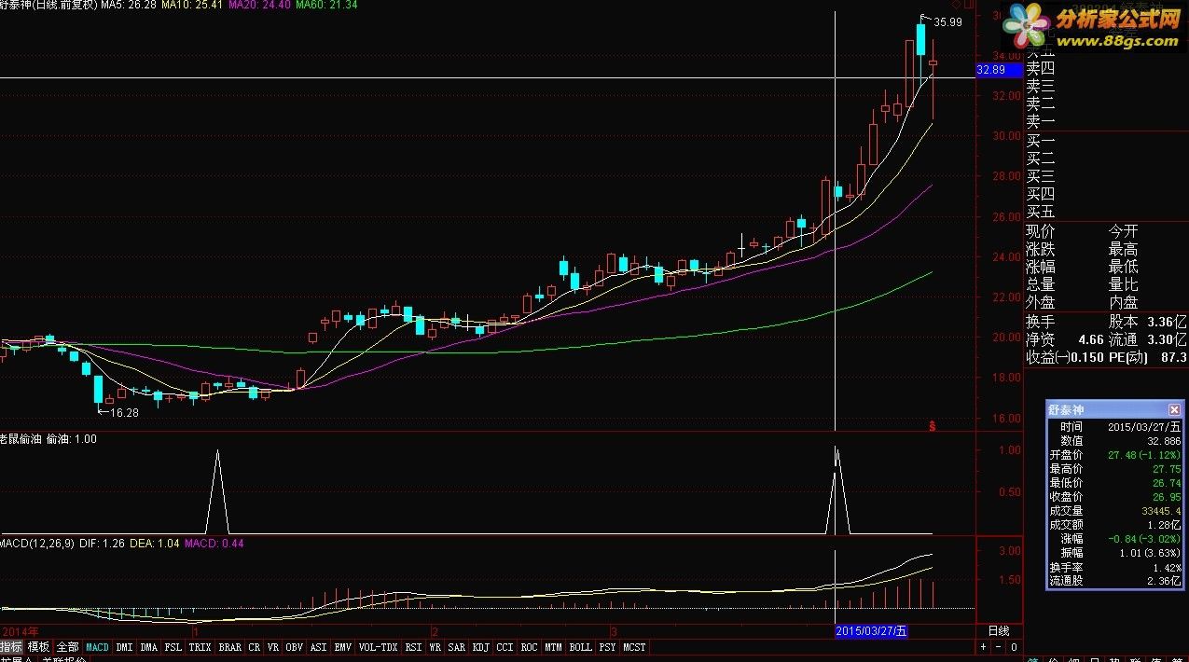
Task: Select the CCI indicator tab
Action: click(505, 646)
